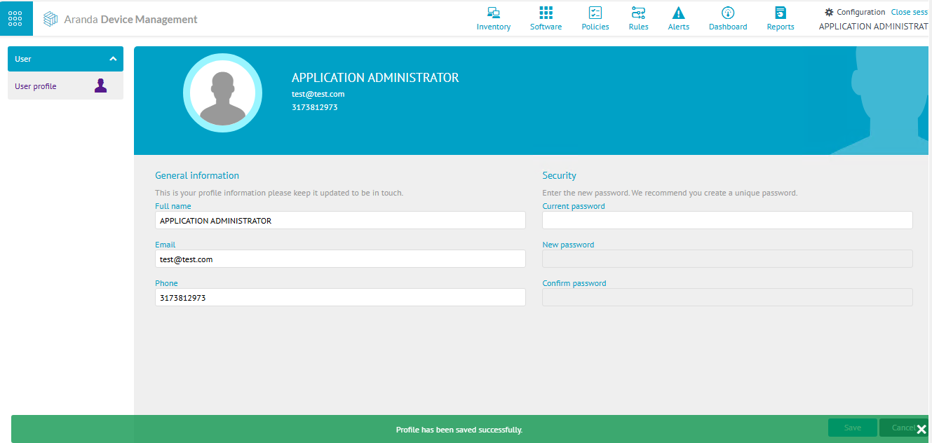
Task: Click 'Profile has been saved successfully' message
Action: [x=459, y=430]
